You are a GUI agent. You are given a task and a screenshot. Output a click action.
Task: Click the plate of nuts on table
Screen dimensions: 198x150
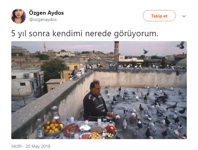coord(97,130)
